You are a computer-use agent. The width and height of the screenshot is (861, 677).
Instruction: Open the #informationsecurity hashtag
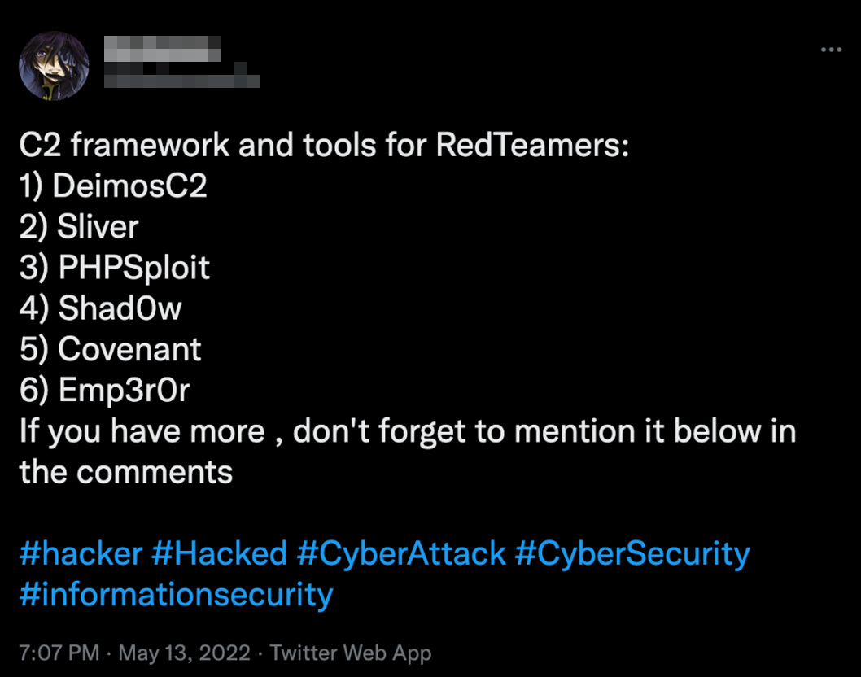176,595
